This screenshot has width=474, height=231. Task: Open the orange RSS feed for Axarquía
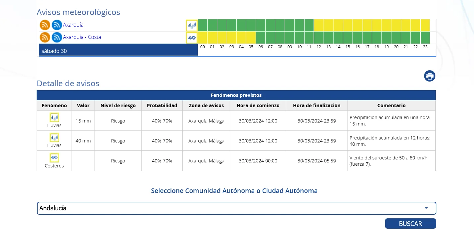[45, 25]
